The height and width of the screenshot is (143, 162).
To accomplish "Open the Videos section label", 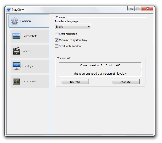I will pyautogui.click(x=26, y=51).
